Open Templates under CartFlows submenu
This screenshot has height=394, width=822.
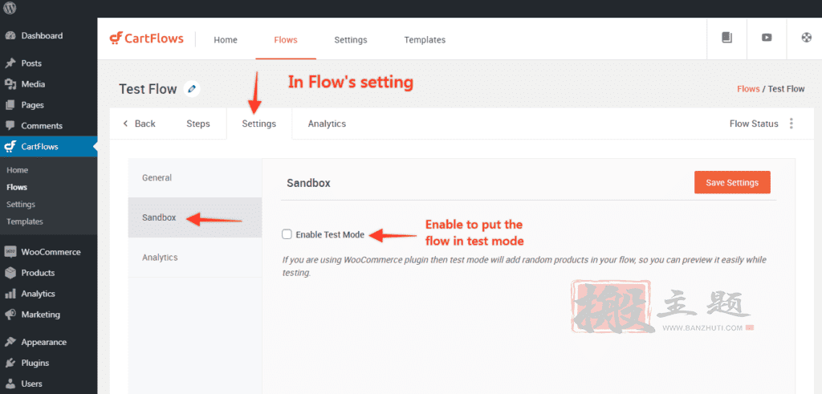(25, 221)
